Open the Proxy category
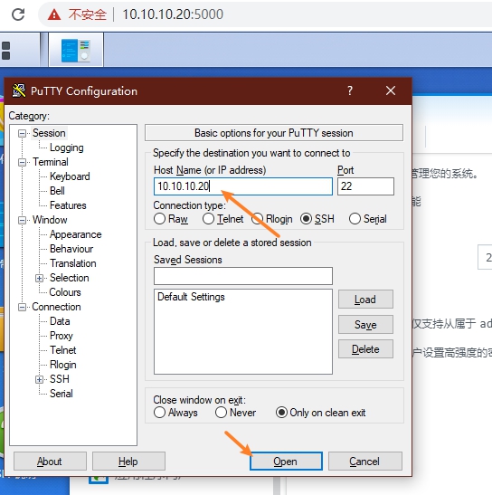The width and height of the screenshot is (492, 495). 61,336
